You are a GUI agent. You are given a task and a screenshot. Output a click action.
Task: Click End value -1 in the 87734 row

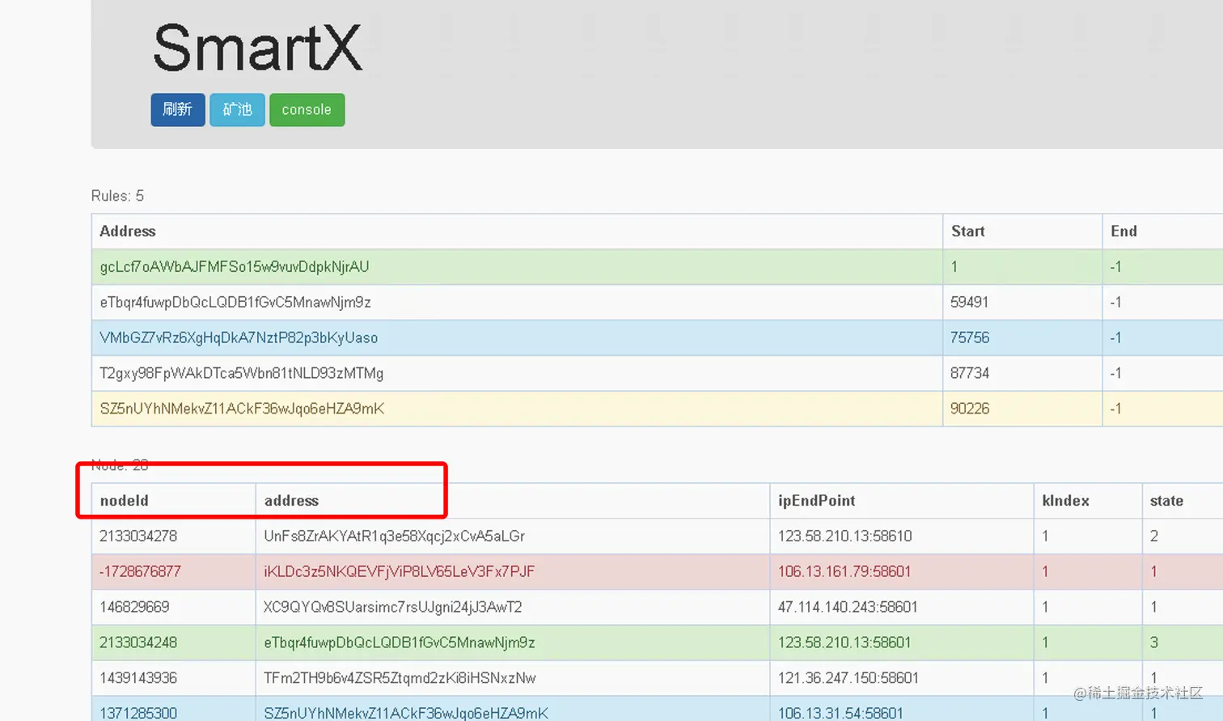1115,374
